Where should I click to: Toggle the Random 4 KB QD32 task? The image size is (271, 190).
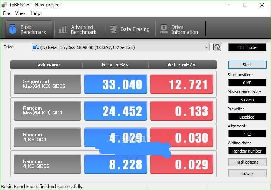47,164
